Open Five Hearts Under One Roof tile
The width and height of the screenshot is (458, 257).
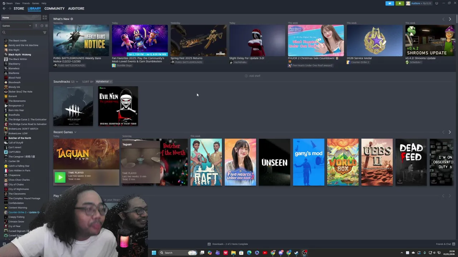(240, 162)
